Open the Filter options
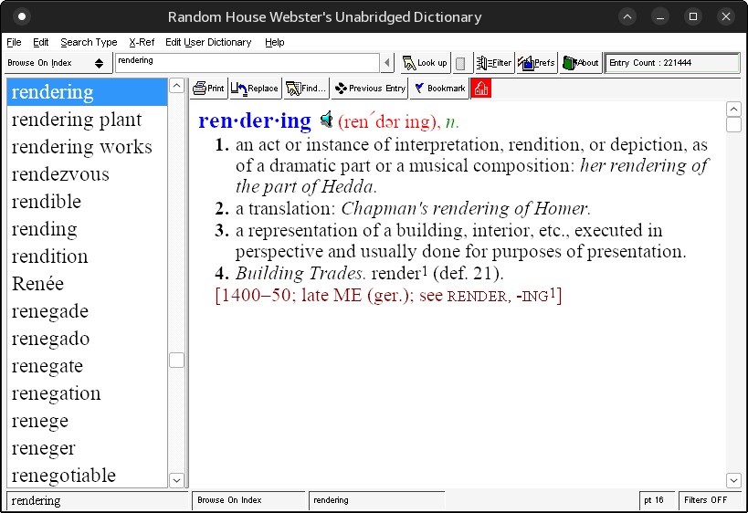 pos(494,63)
